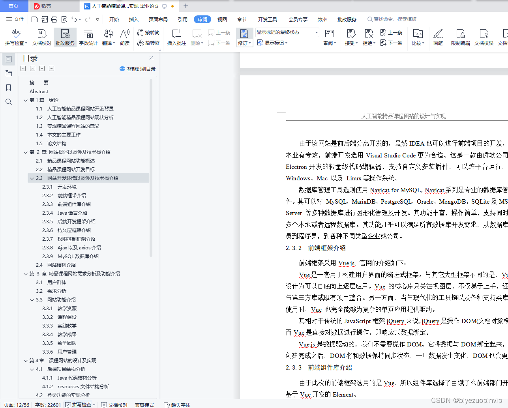This screenshot has height=408, width=508.
Task: Reject change with 拒绝
Action: pos(369,37)
